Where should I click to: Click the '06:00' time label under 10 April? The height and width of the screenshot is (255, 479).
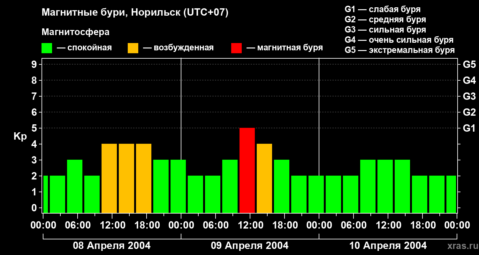[x=354, y=225]
